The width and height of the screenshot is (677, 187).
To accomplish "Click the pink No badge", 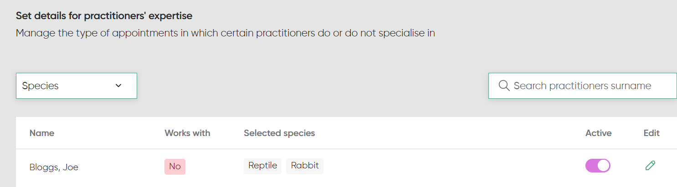I will coord(175,167).
